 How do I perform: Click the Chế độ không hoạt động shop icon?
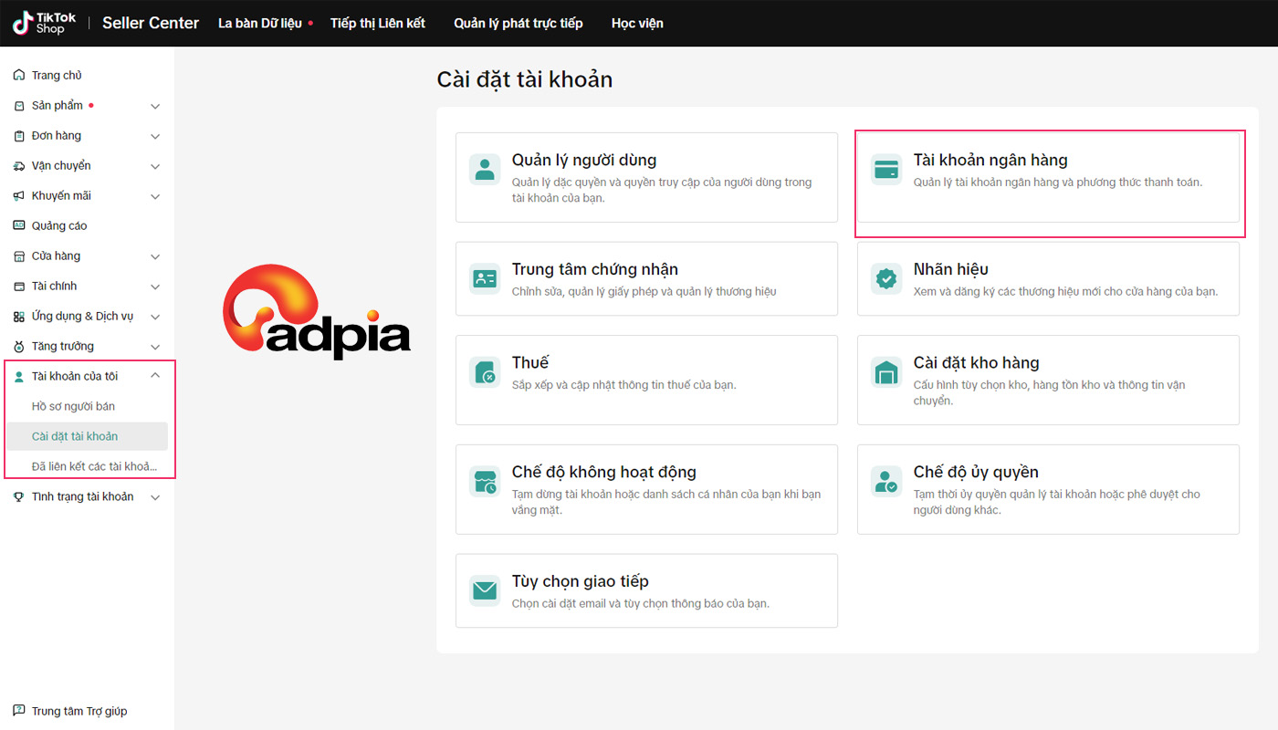(x=485, y=481)
